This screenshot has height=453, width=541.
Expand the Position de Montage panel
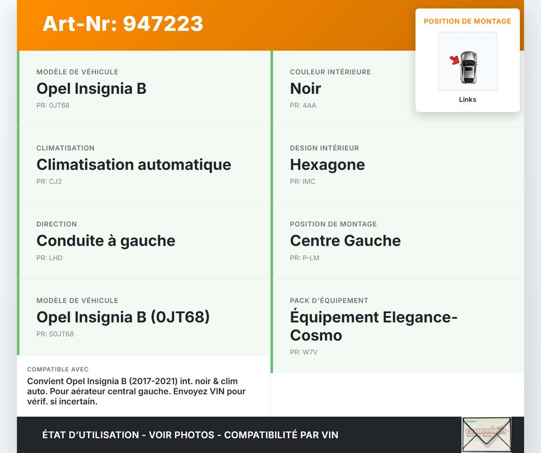[467, 21]
